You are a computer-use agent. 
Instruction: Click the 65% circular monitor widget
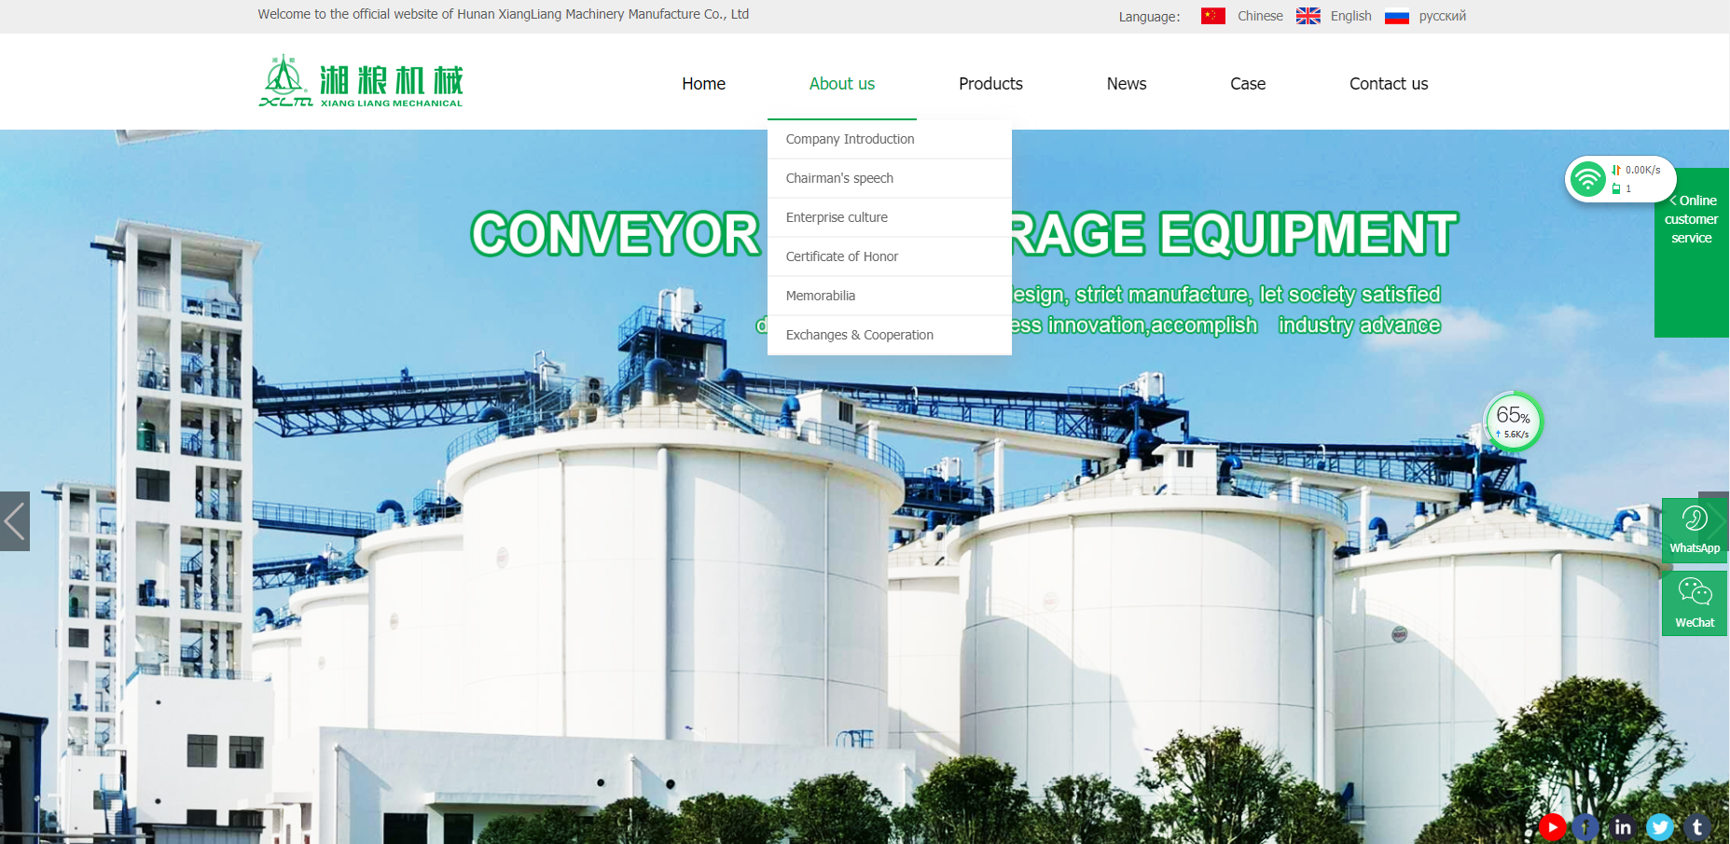coord(1513,422)
